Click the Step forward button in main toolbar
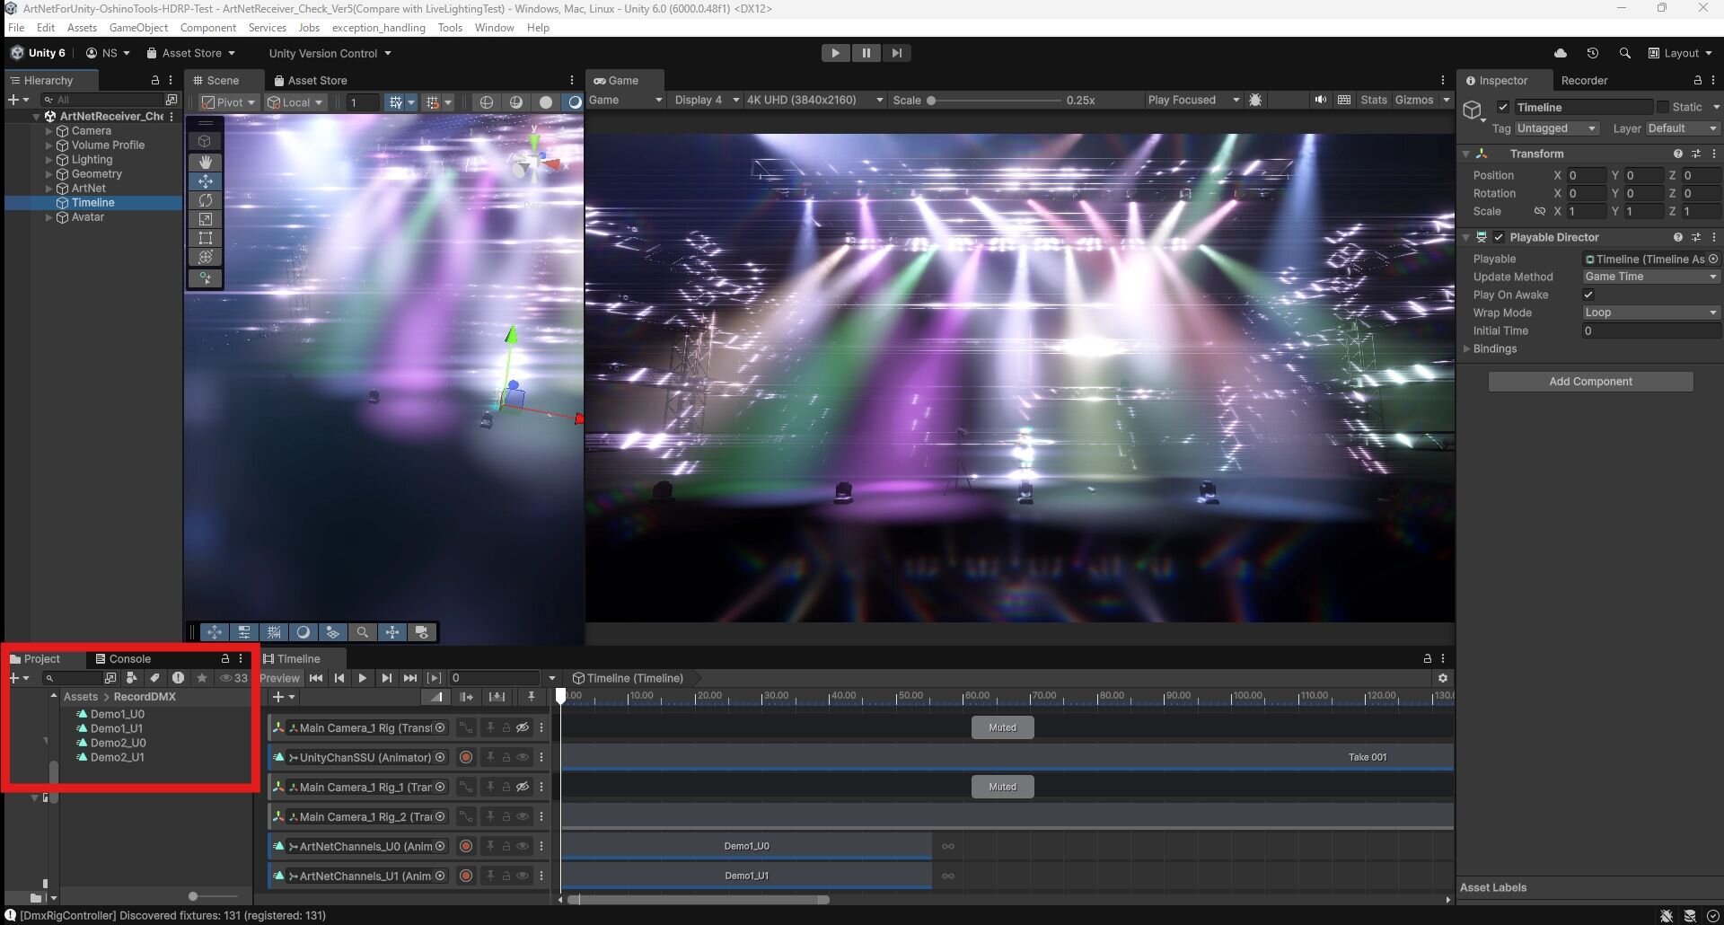This screenshot has width=1724, height=925. (896, 53)
